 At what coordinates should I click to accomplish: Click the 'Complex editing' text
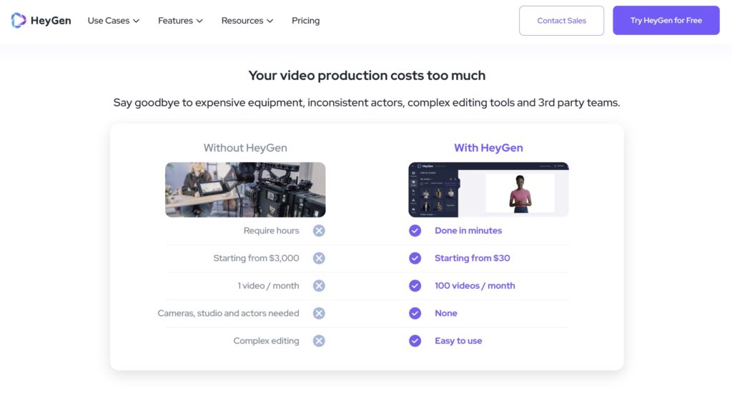pyautogui.click(x=266, y=341)
